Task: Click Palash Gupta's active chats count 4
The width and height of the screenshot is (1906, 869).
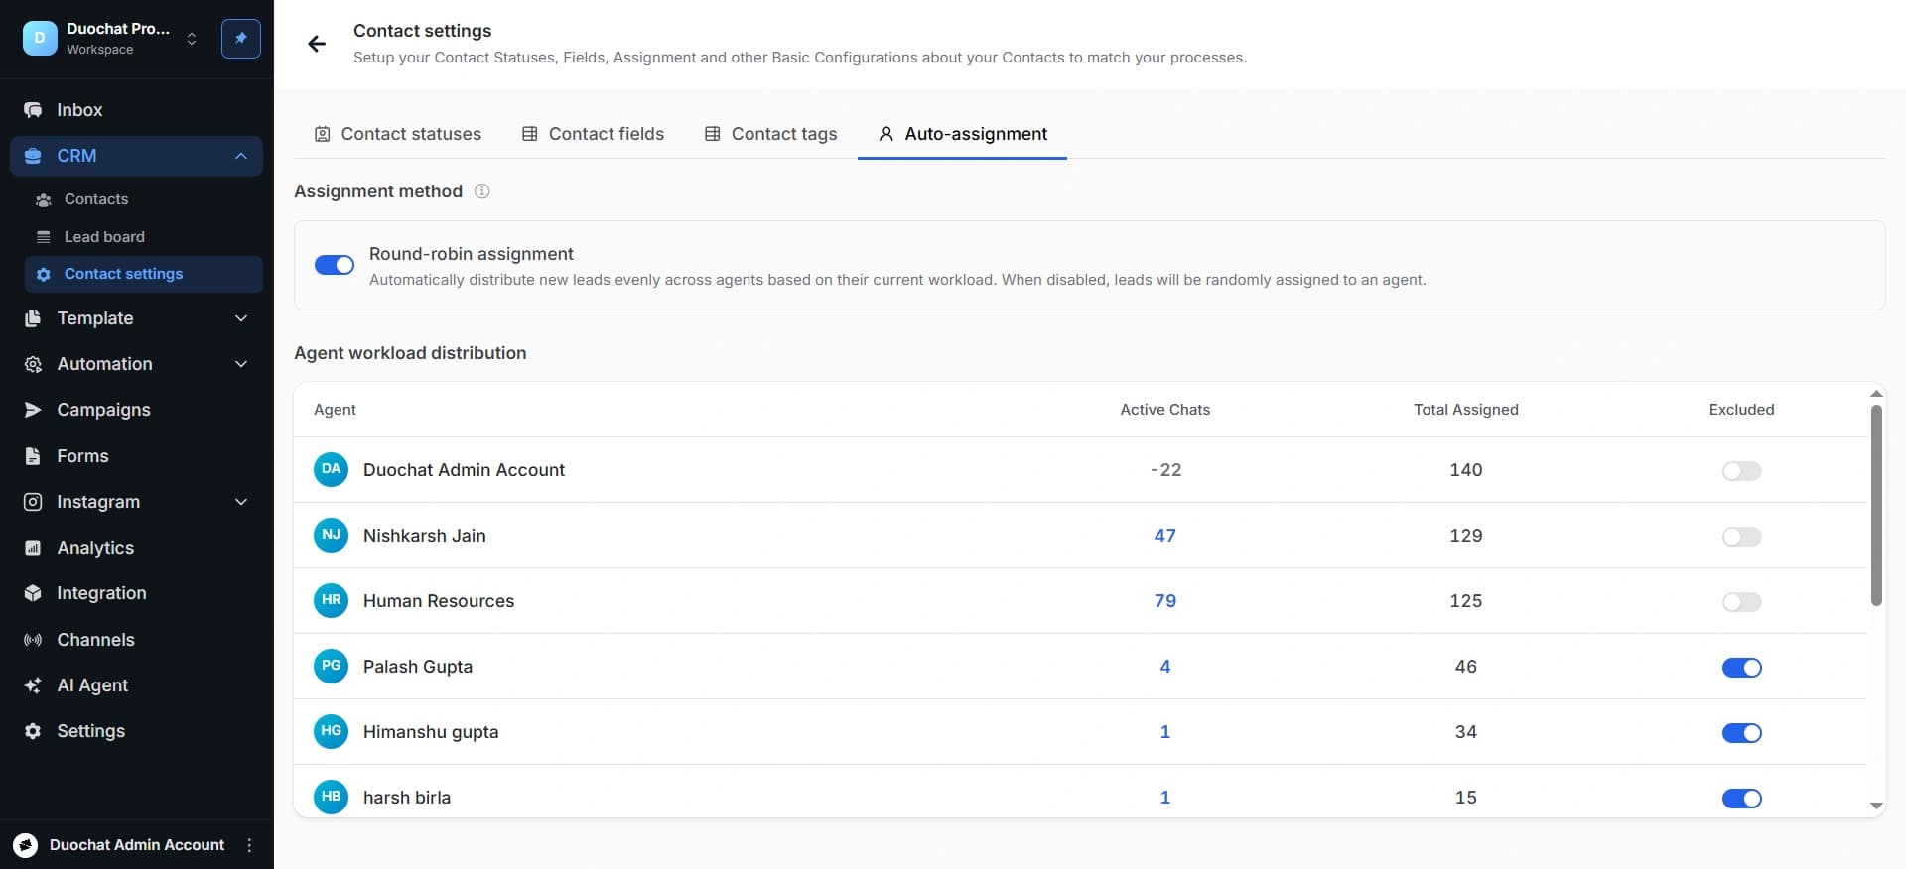Action: (x=1165, y=667)
